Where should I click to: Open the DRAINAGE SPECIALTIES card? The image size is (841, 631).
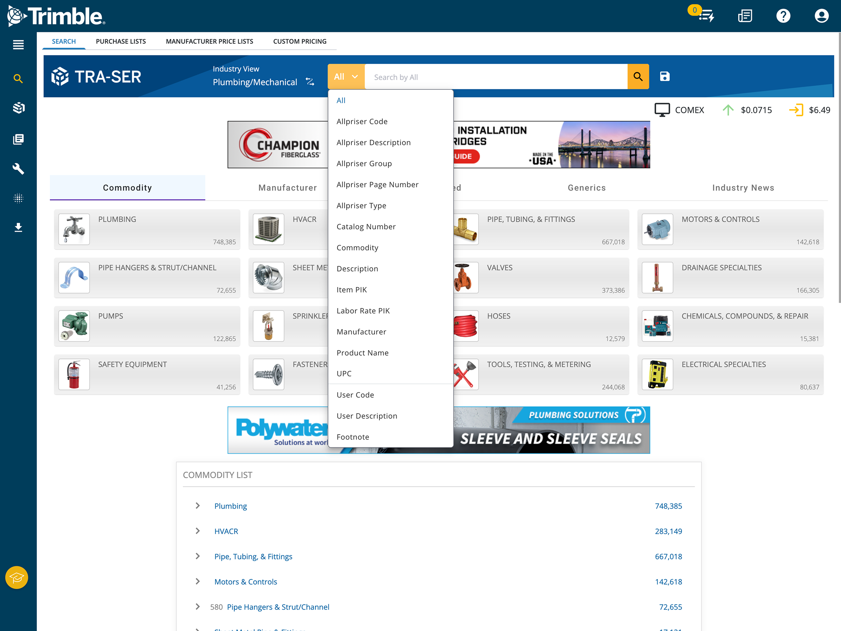coord(730,278)
